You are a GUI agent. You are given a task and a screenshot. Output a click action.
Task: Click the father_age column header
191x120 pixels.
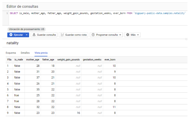click(x=48, y=60)
